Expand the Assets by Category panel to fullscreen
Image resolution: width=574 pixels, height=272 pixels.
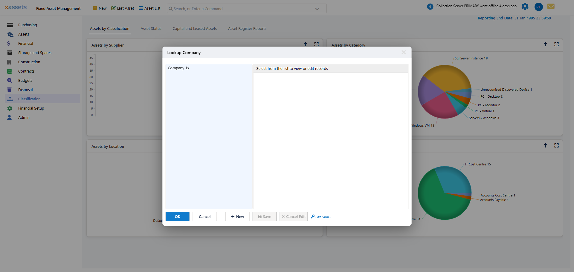557,44
